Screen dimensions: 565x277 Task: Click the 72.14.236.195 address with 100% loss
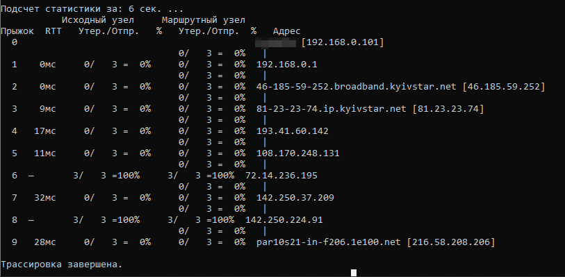click(x=281, y=176)
